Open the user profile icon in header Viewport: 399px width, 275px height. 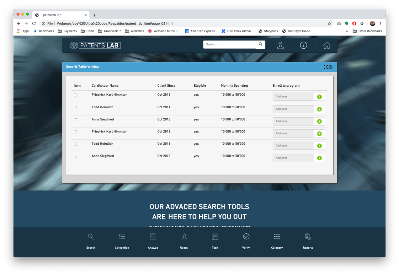pyautogui.click(x=280, y=45)
